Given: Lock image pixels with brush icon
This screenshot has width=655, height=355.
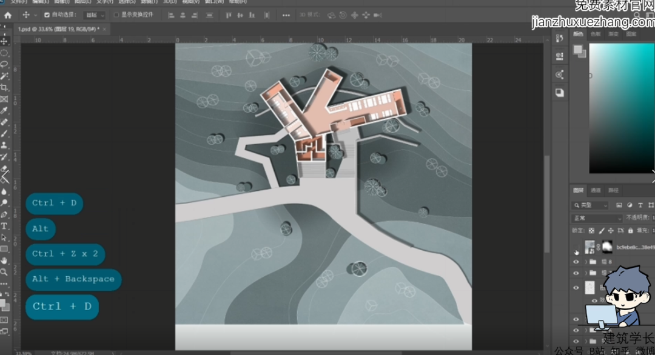Looking at the screenshot, I should 601,230.
